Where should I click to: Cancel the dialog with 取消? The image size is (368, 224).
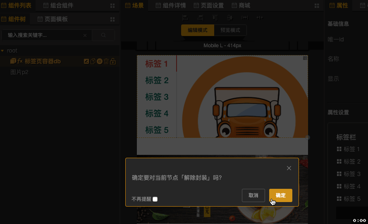pos(253,195)
